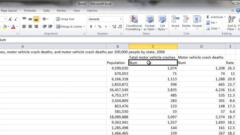Click the Increase Indent icon
Viewport: 240px width, 135px height.
tap(50, 27)
